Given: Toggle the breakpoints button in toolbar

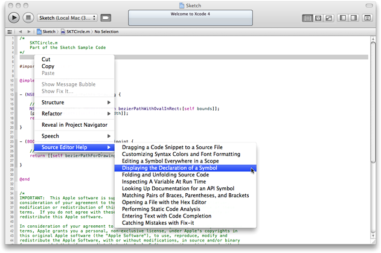Looking at the screenshot, I should tap(106, 18).
